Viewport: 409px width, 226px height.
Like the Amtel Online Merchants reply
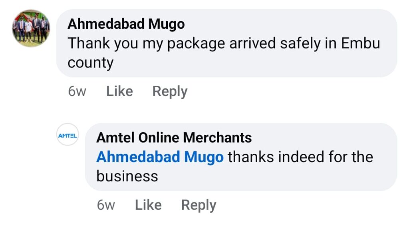tap(148, 205)
